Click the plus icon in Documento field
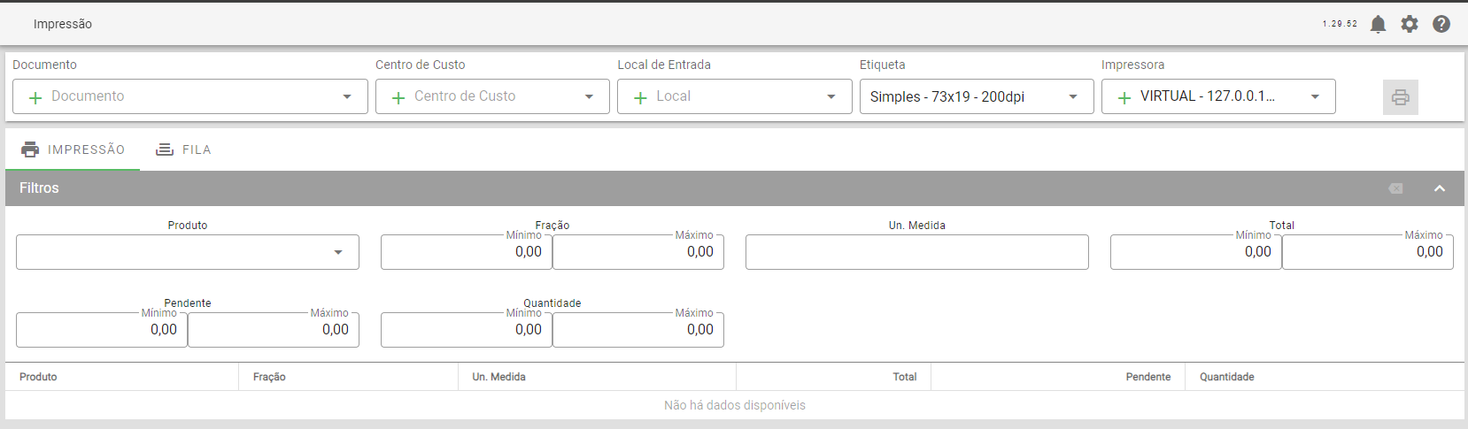The height and width of the screenshot is (429, 1468). pyautogui.click(x=35, y=97)
